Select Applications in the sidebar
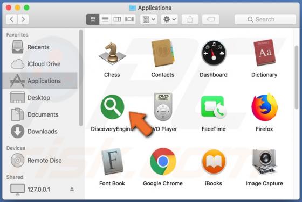The height and width of the screenshot is (202, 302). [x=40, y=81]
